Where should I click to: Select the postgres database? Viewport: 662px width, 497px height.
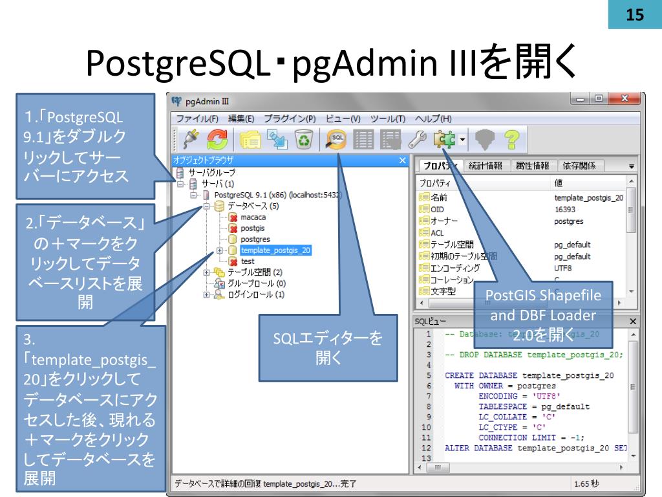[255, 239]
